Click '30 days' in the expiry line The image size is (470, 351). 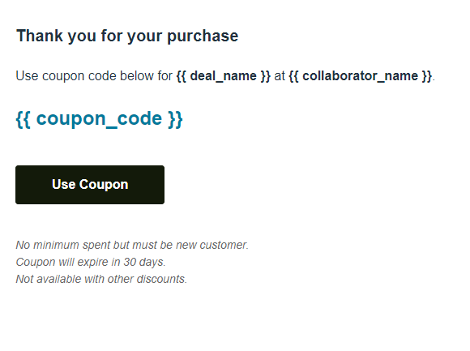pyautogui.click(x=144, y=262)
